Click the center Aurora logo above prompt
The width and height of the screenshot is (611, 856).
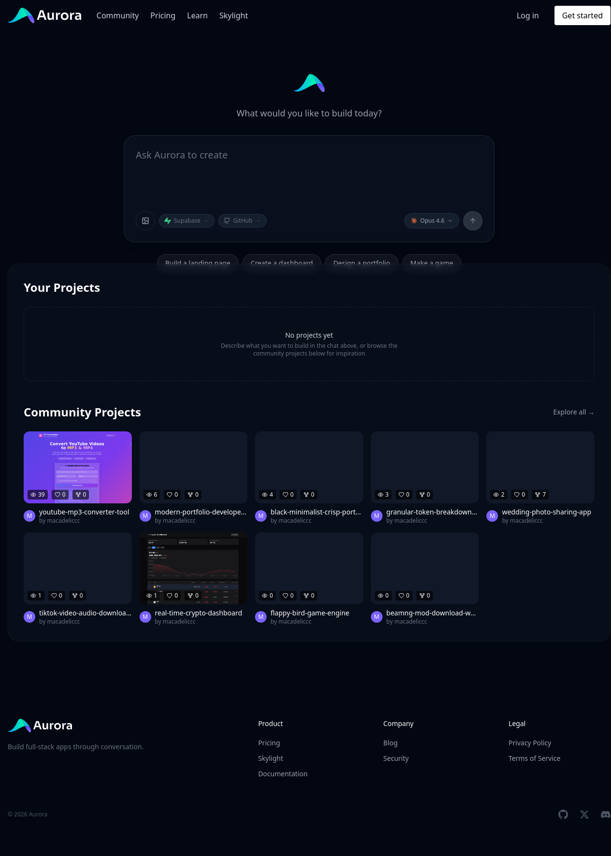[x=309, y=83]
